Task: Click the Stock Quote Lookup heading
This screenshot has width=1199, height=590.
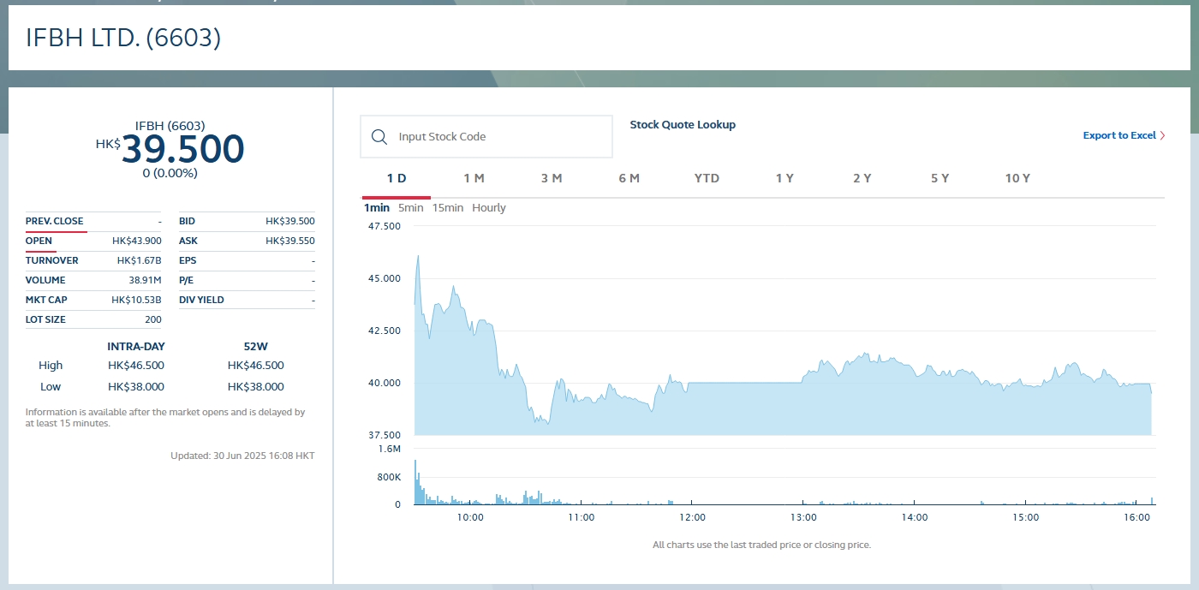Action: [683, 124]
